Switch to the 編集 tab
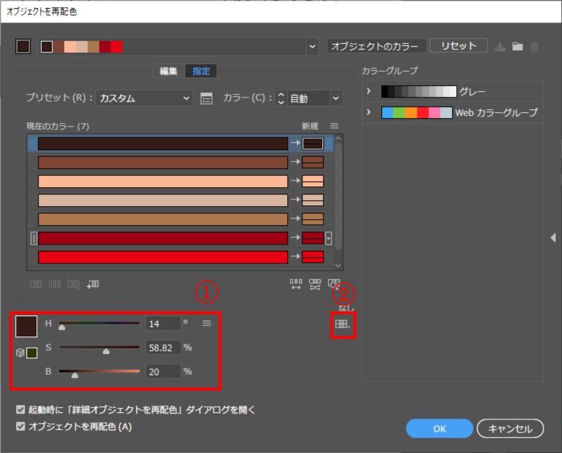The image size is (562, 453). (x=168, y=71)
